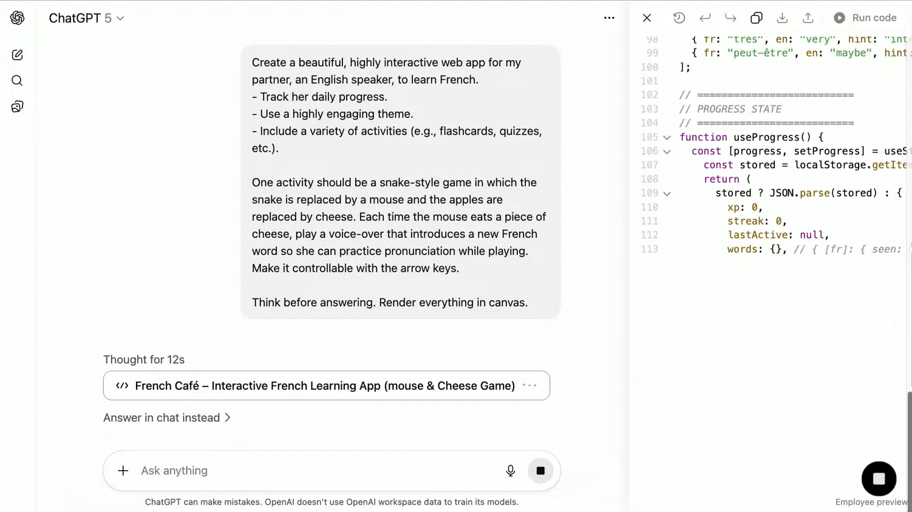
Task: Fold the code block at line 106
Action: point(667,152)
